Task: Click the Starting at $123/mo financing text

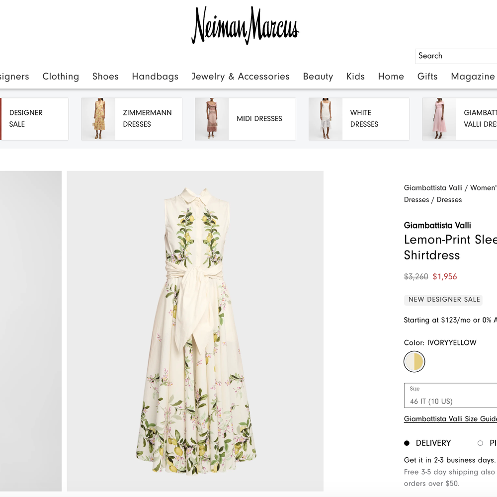Action: coord(450,320)
